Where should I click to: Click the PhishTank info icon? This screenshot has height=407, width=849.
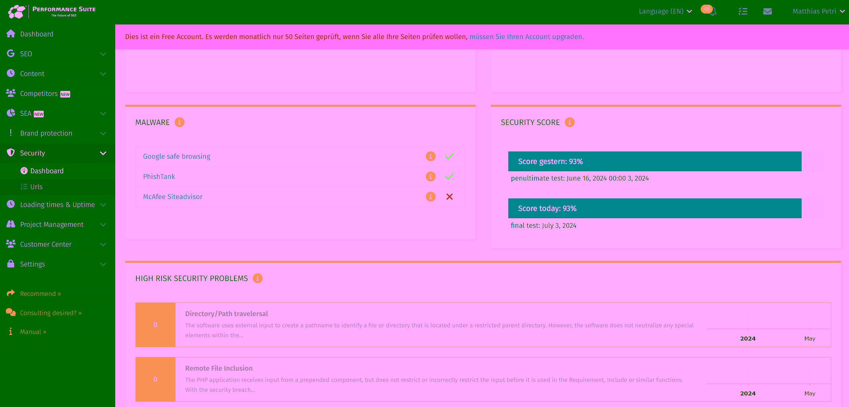click(x=430, y=177)
